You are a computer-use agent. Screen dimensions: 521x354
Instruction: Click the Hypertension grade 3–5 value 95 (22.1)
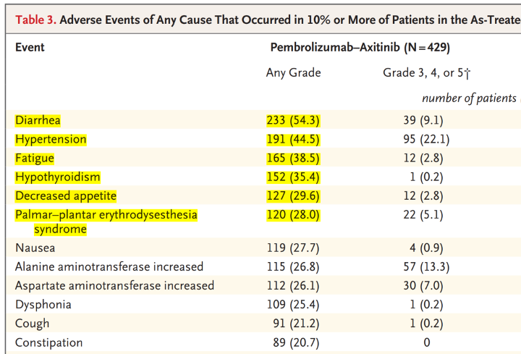(x=427, y=139)
